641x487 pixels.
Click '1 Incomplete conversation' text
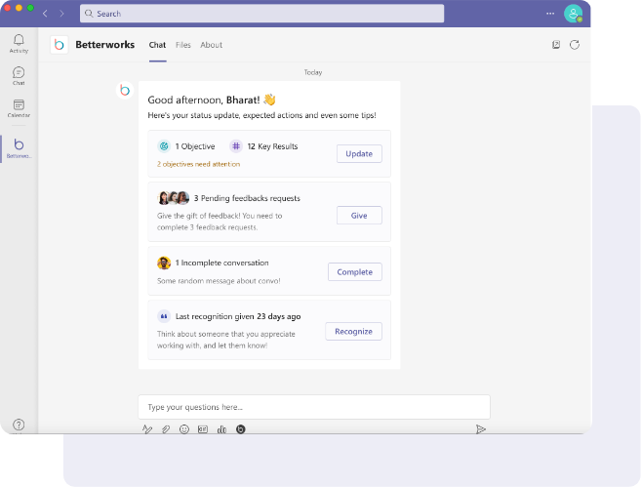[222, 263]
